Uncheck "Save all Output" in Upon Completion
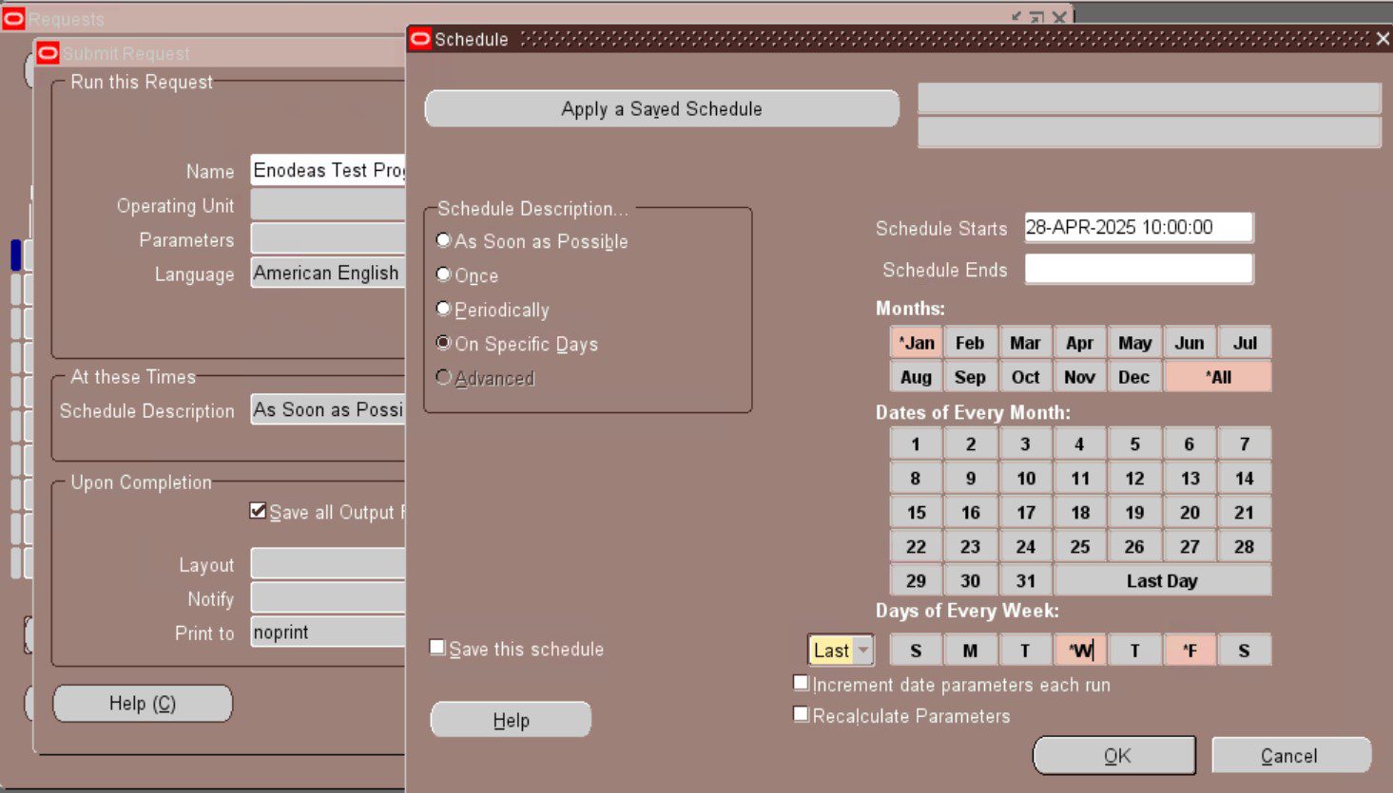1393x793 pixels. [x=257, y=510]
